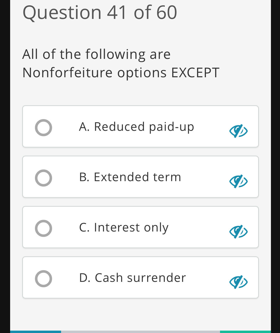Pick answer D. Cash surrender
The width and height of the screenshot is (280, 333).
click(x=133, y=277)
